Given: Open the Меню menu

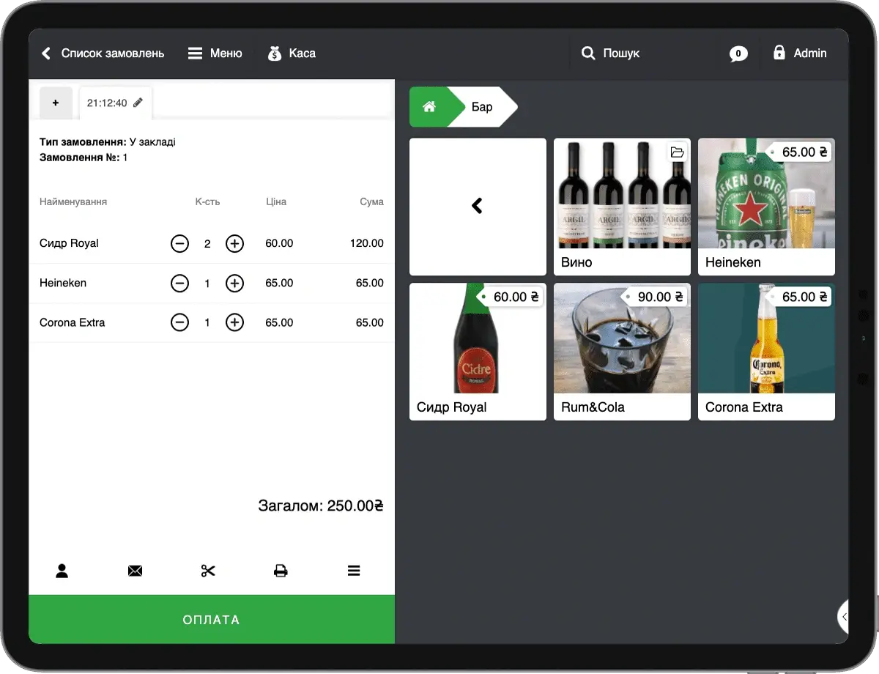Looking at the screenshot, I should [x=215, y=53].
